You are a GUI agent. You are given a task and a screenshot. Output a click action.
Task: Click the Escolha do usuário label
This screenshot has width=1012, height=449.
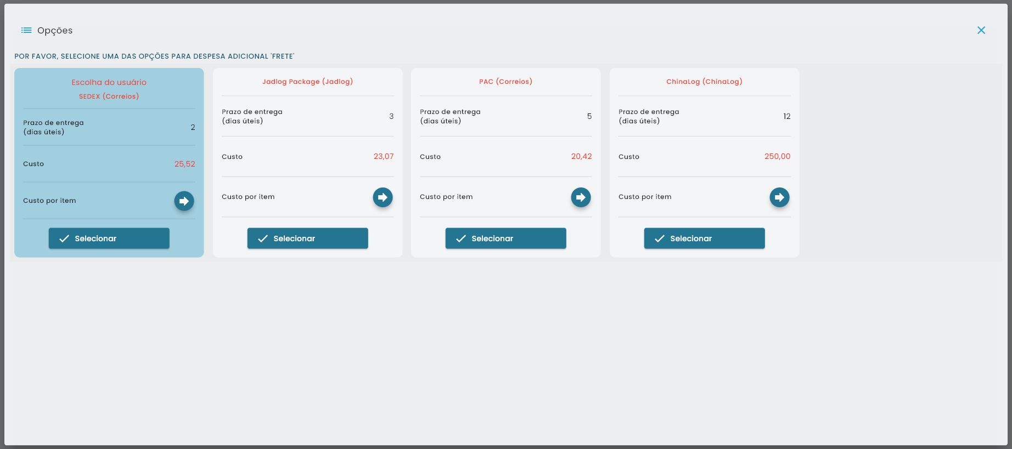tap(109, 82)
